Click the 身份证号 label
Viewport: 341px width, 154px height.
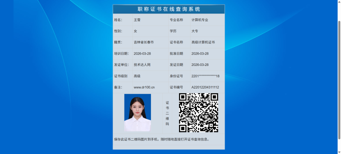point(176,76)
